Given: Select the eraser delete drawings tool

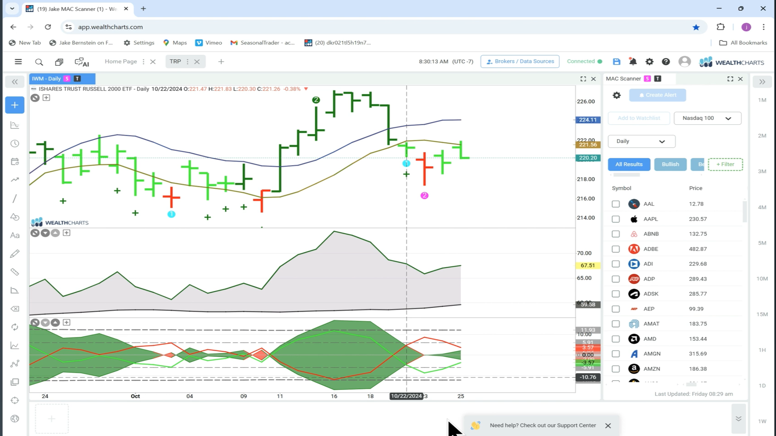Looking at the screenshot, I should [15, 309].
